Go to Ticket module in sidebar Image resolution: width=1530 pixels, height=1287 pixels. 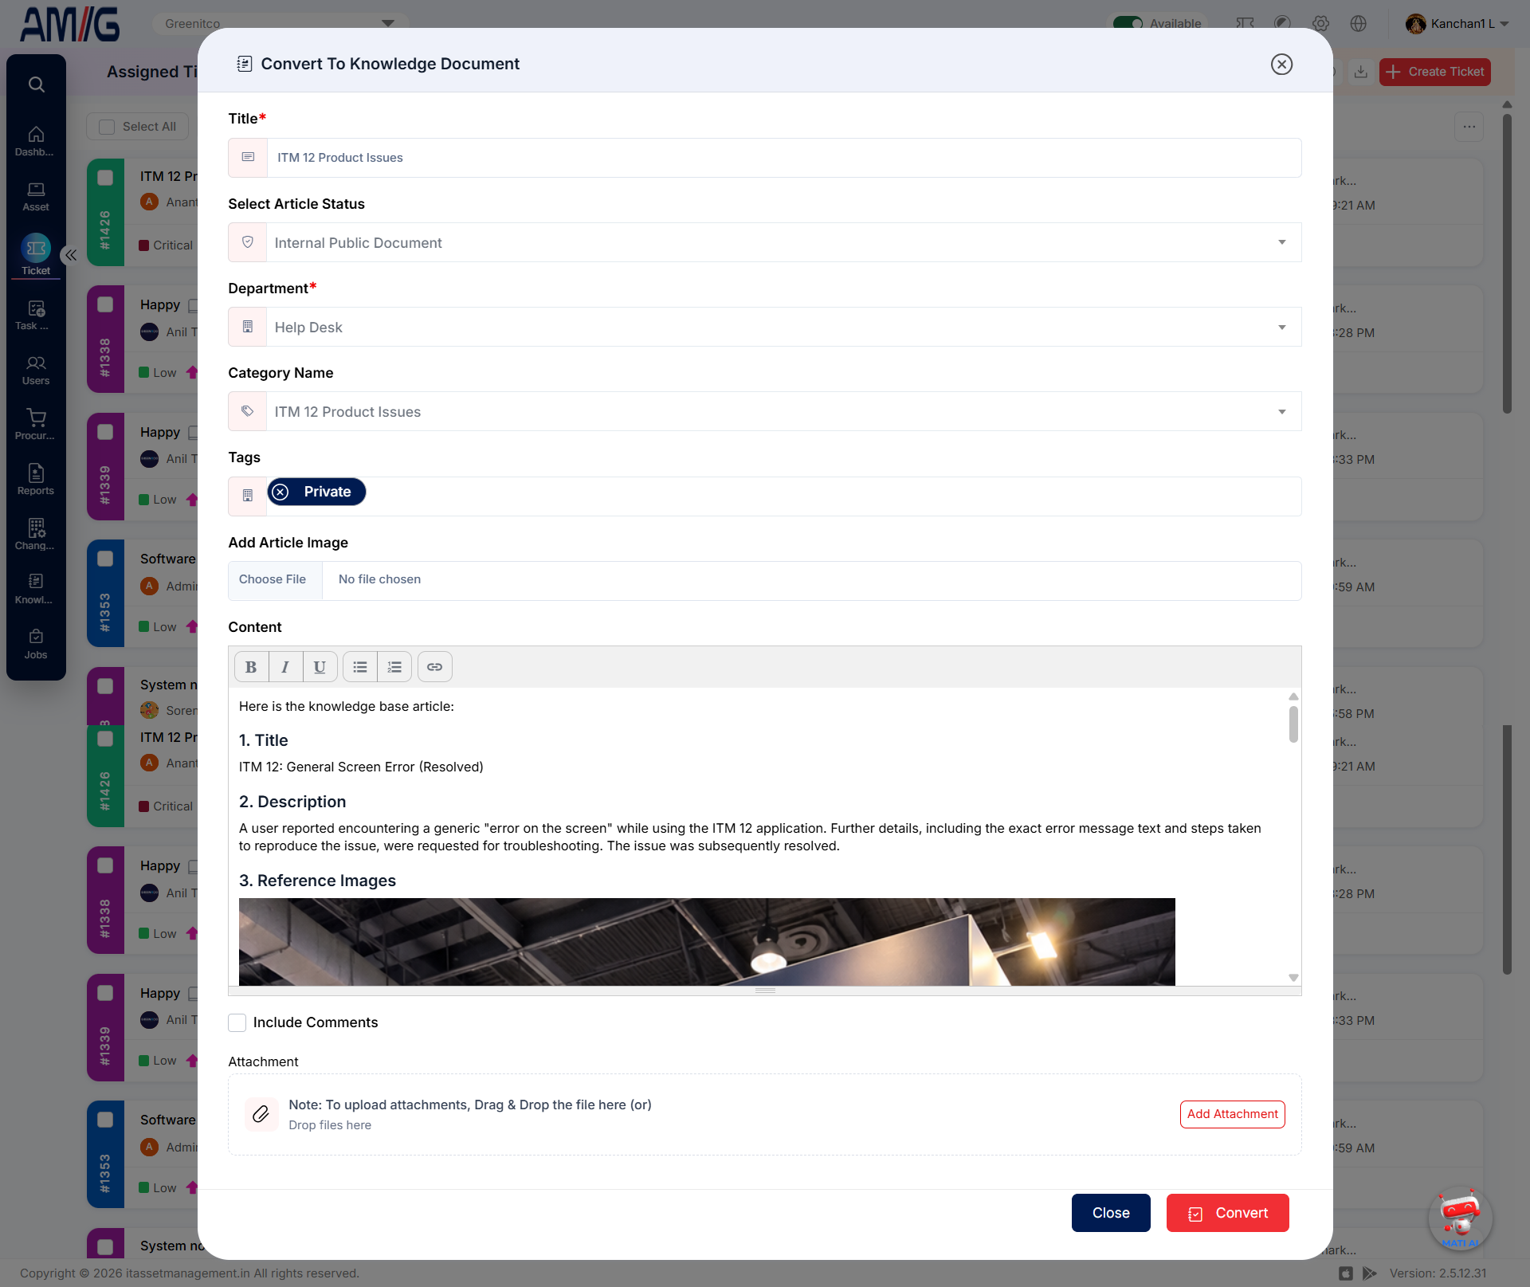36,255
